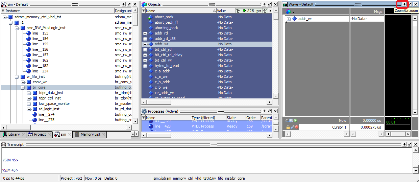The height and width of the screenshot is (182, 419).
Task: Open Instance column filter dropdown in sim pane
Action: (x=3, y=11)
